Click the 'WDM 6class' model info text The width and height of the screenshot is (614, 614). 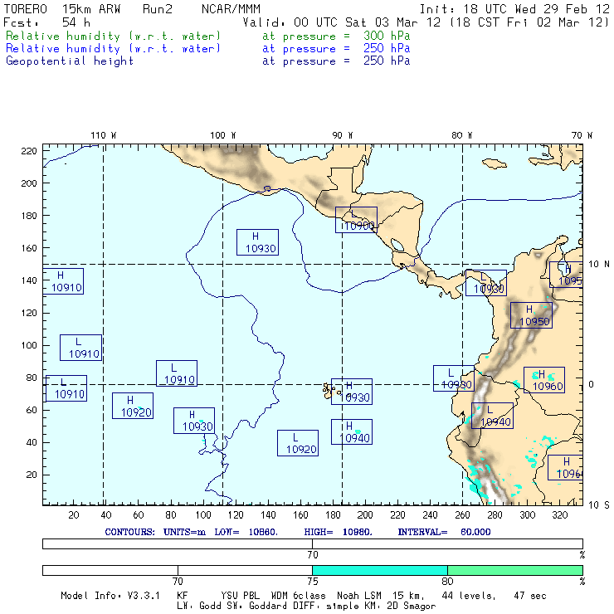click(298, 596)
